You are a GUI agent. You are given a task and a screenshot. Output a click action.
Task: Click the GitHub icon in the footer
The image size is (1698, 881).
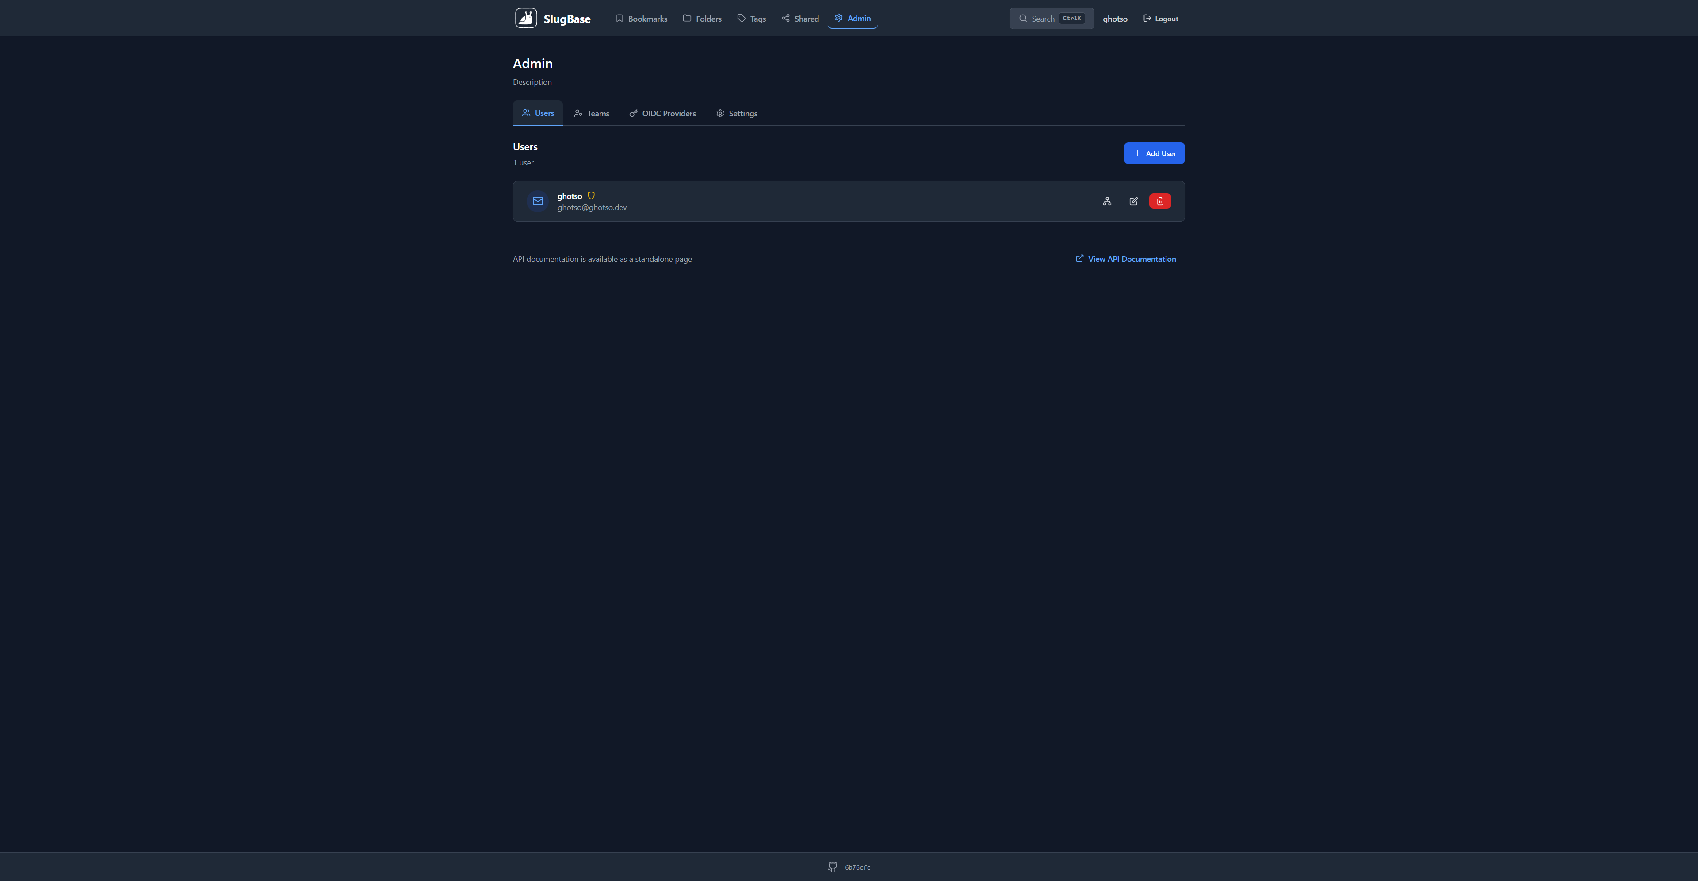coord(832,866)
